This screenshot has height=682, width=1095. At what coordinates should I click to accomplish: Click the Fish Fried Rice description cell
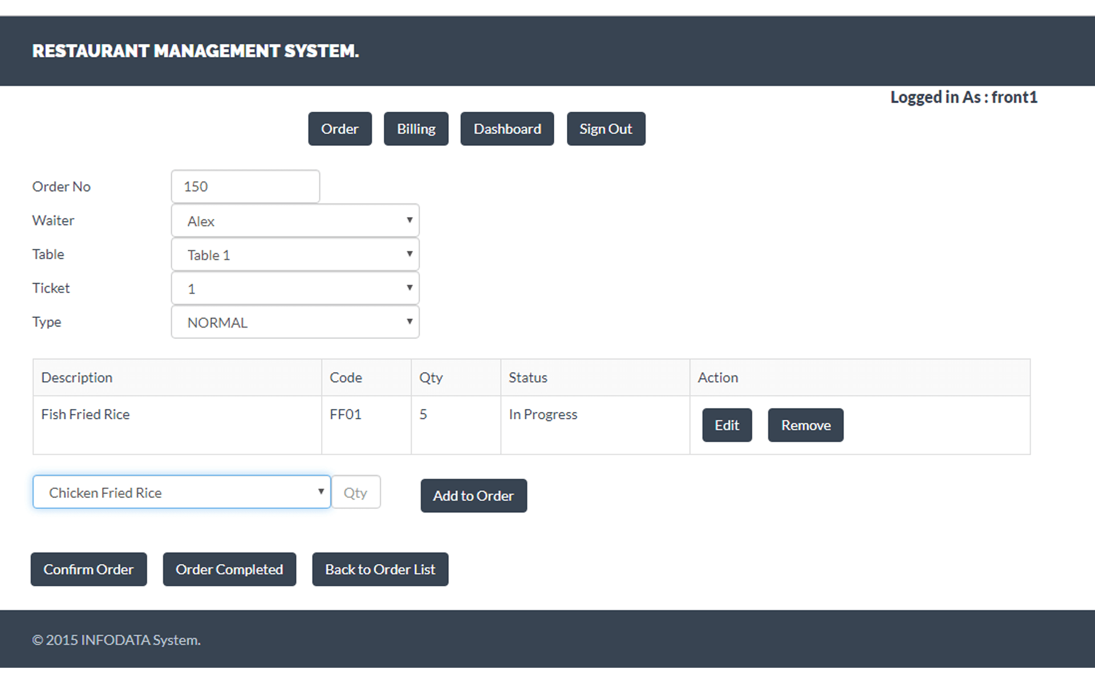[x=86, y=415]
